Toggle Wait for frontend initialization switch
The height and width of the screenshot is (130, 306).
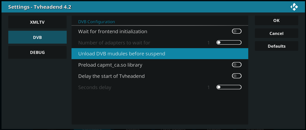coord(236,31)
